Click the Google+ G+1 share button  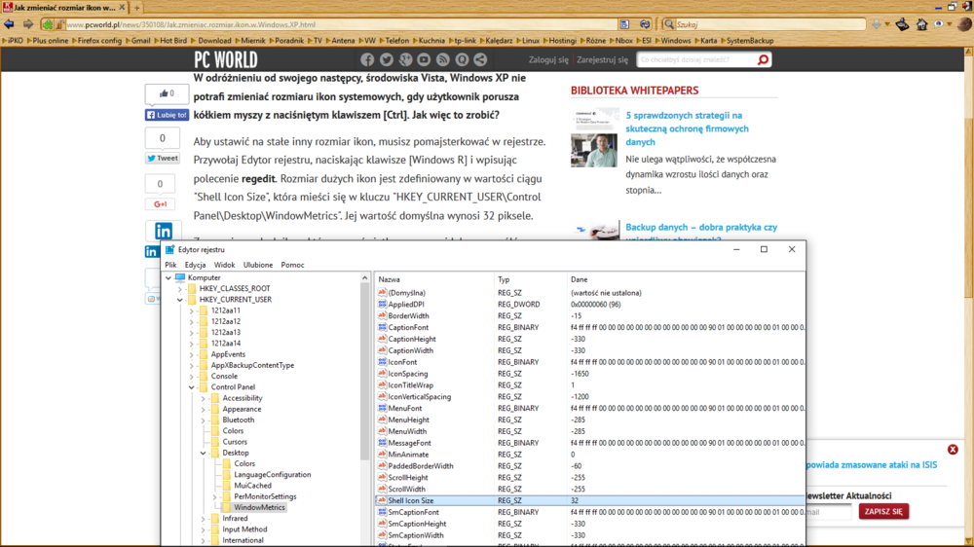click(160, 204)
